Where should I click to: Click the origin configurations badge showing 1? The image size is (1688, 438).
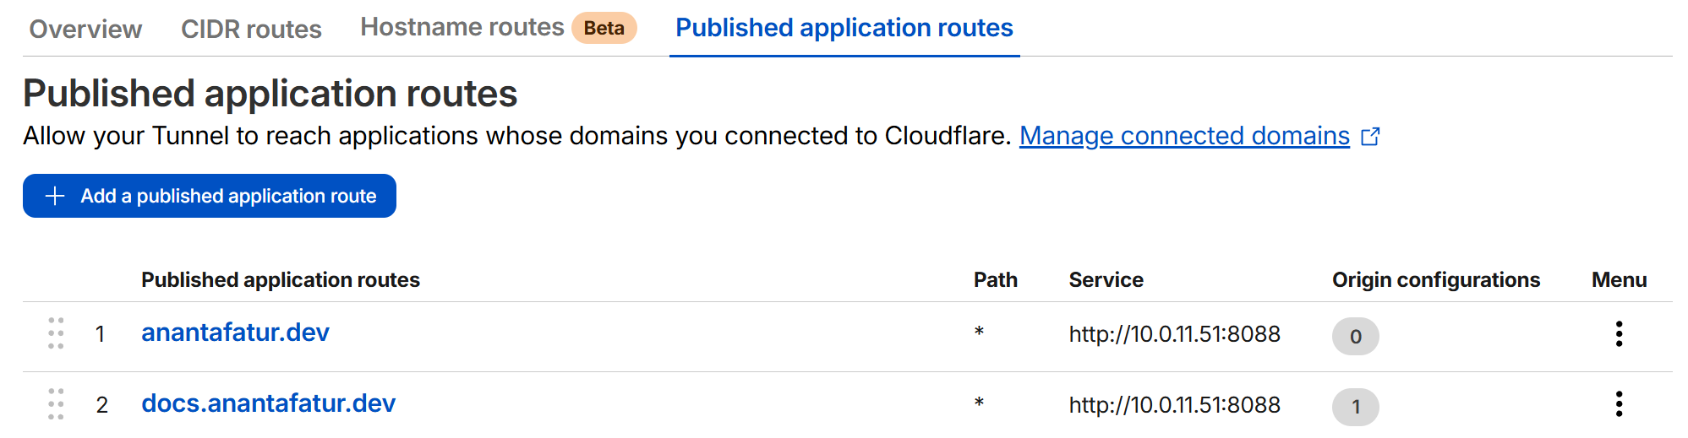(x=1355, y=407)
